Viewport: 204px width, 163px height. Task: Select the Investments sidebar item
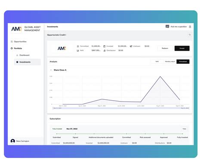[x=27, y=62]
